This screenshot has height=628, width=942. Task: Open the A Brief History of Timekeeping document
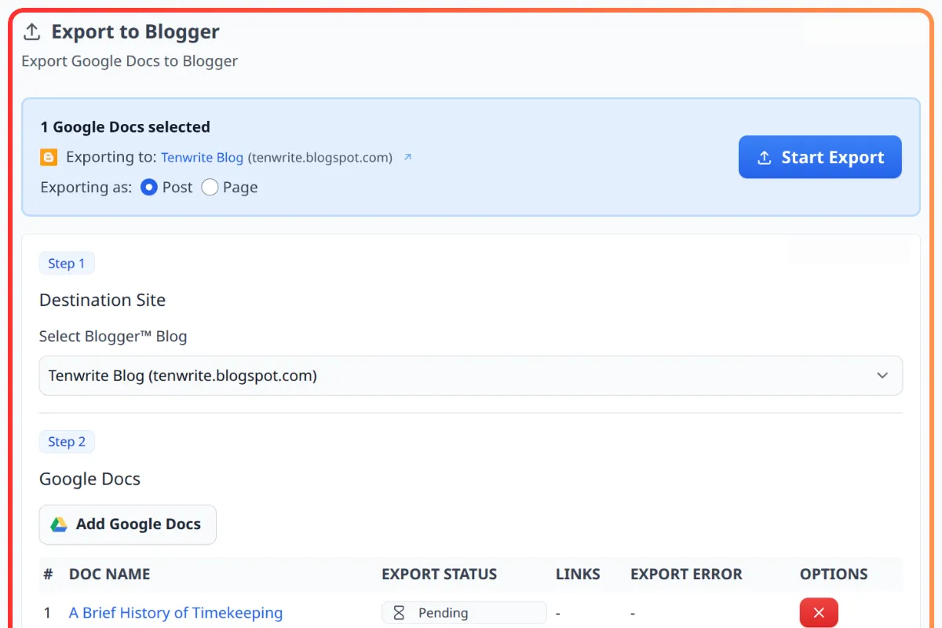(x=175, y=612)
